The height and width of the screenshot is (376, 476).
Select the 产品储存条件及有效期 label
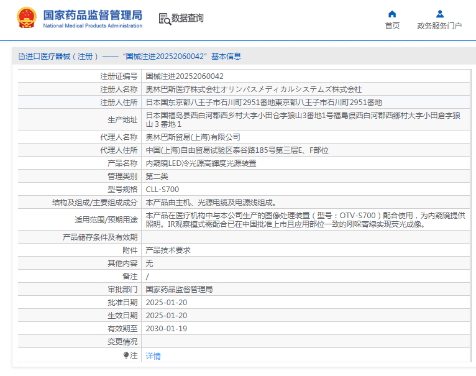[x=100, y=237]
